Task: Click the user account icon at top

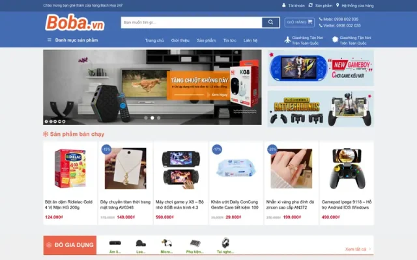Action: pyautogui.click(x=284, y=5)
